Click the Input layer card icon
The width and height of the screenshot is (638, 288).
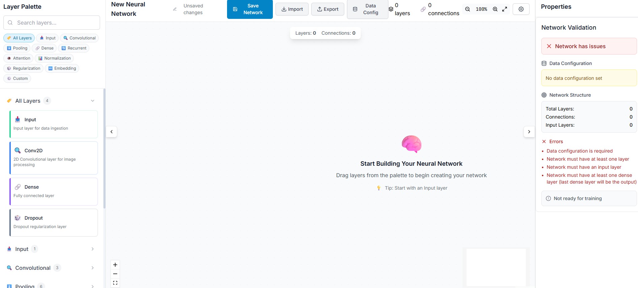[18, 119]
